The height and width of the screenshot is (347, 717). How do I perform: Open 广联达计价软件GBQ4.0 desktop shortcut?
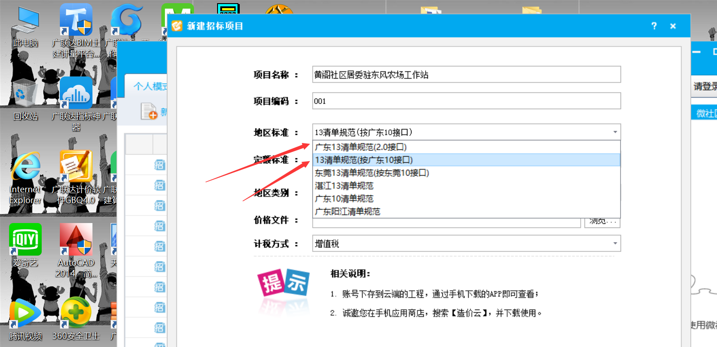(76, 177)
